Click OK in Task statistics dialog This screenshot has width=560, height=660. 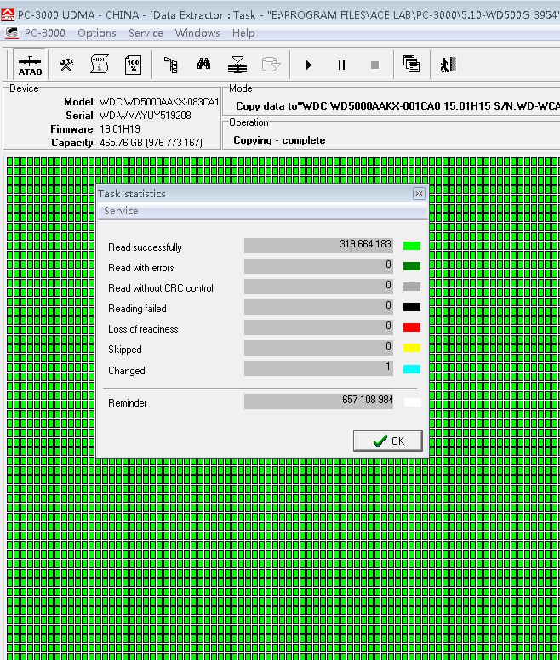388,441
